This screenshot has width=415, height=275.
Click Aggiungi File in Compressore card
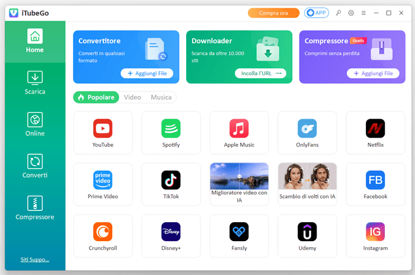pyautogui.click(x=373, y=73)
